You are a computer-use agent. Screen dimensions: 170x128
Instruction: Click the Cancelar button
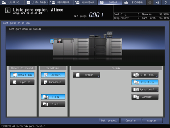131,121
